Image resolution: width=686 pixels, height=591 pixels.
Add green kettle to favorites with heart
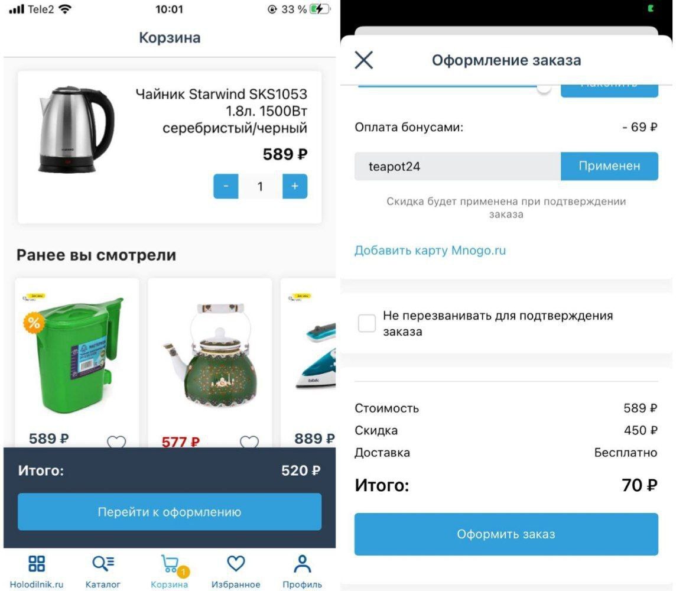116,442
